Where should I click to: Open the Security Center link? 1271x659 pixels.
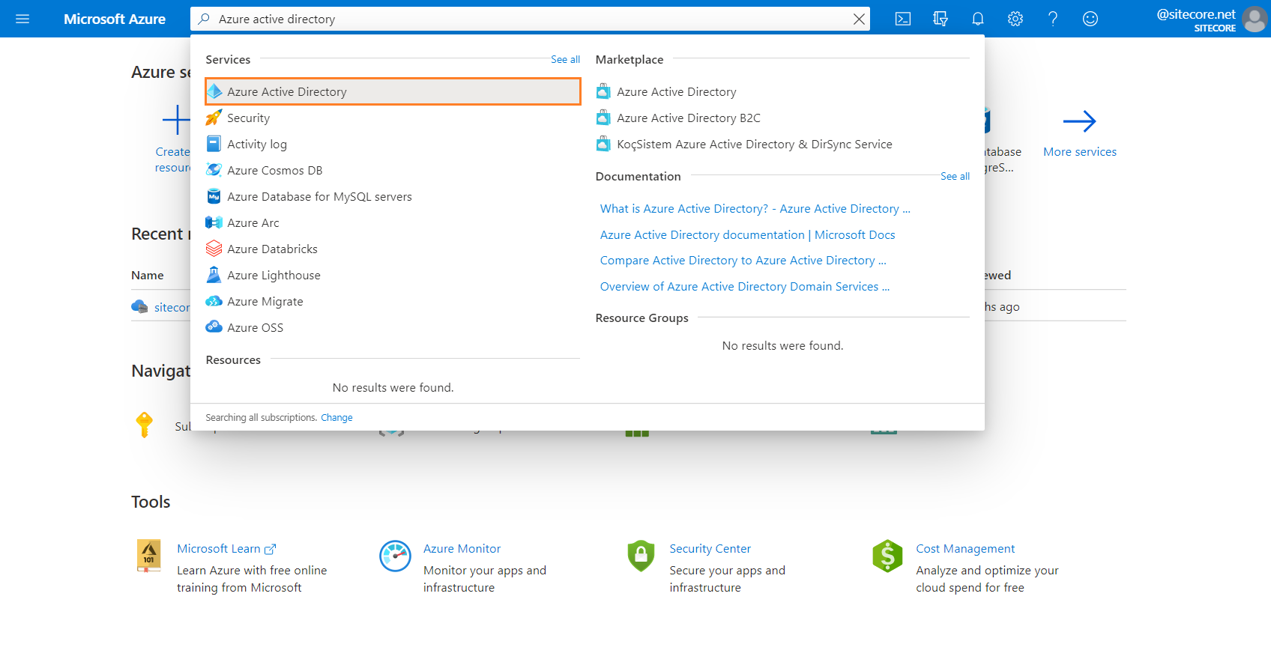click(710, 549)
